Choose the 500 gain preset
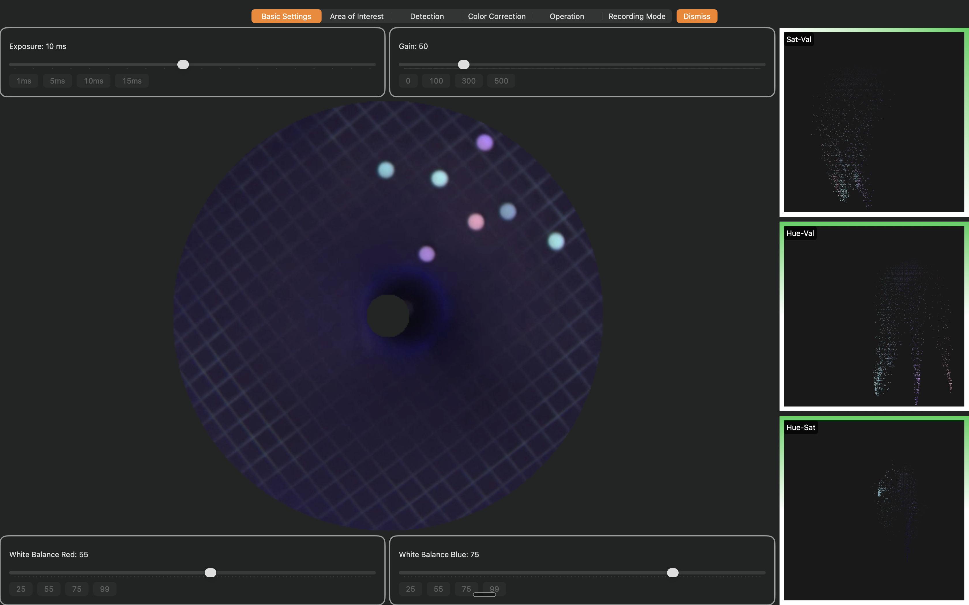 (501, 81)
